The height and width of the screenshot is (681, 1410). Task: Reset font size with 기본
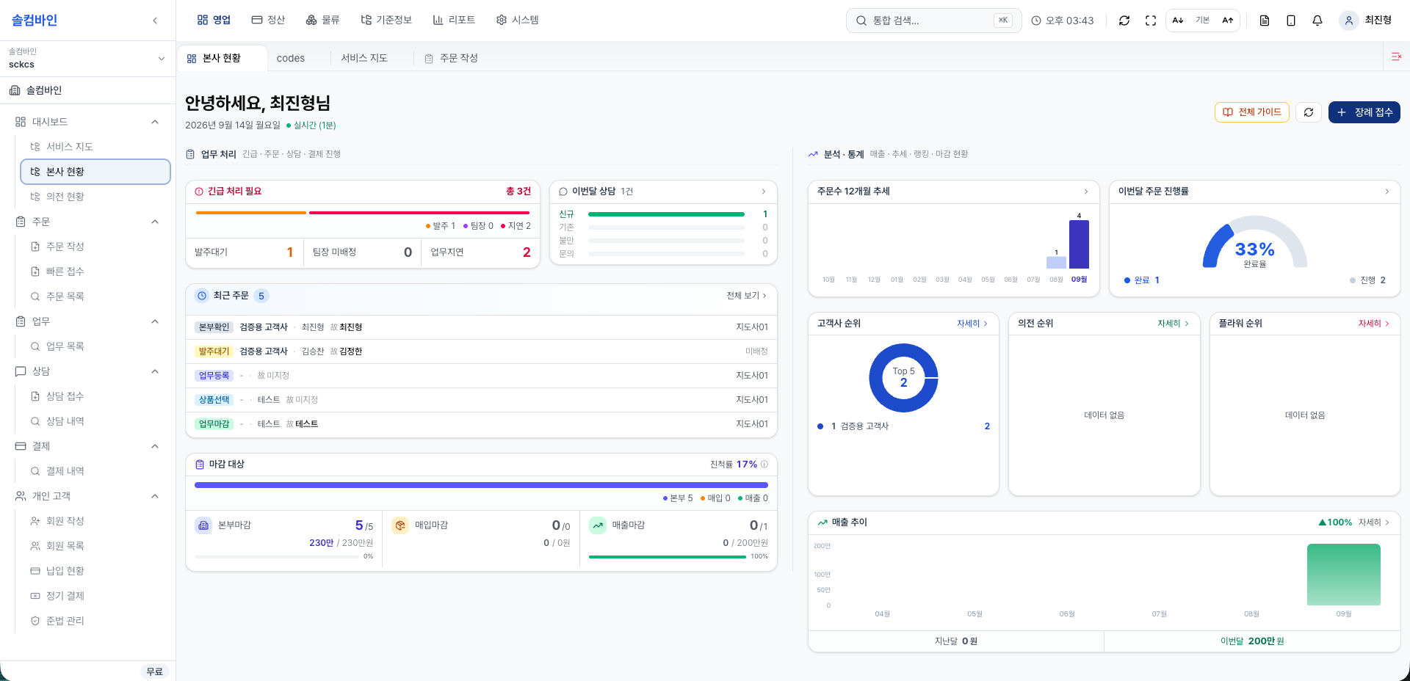[x=1202, y=21]
